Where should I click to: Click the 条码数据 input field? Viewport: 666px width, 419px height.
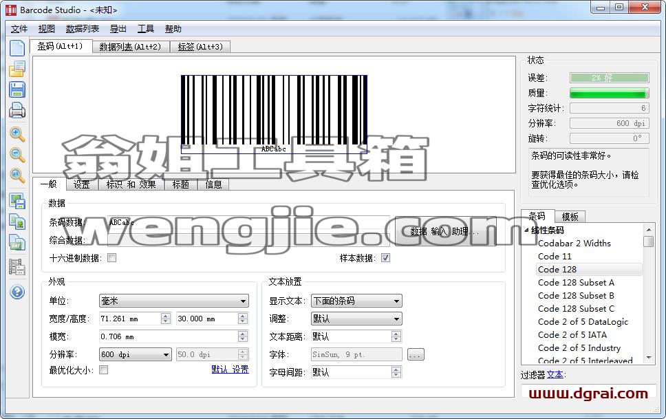(248, 222)
